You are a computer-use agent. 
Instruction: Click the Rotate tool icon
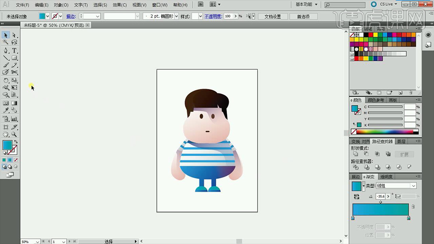pos(6,81)
